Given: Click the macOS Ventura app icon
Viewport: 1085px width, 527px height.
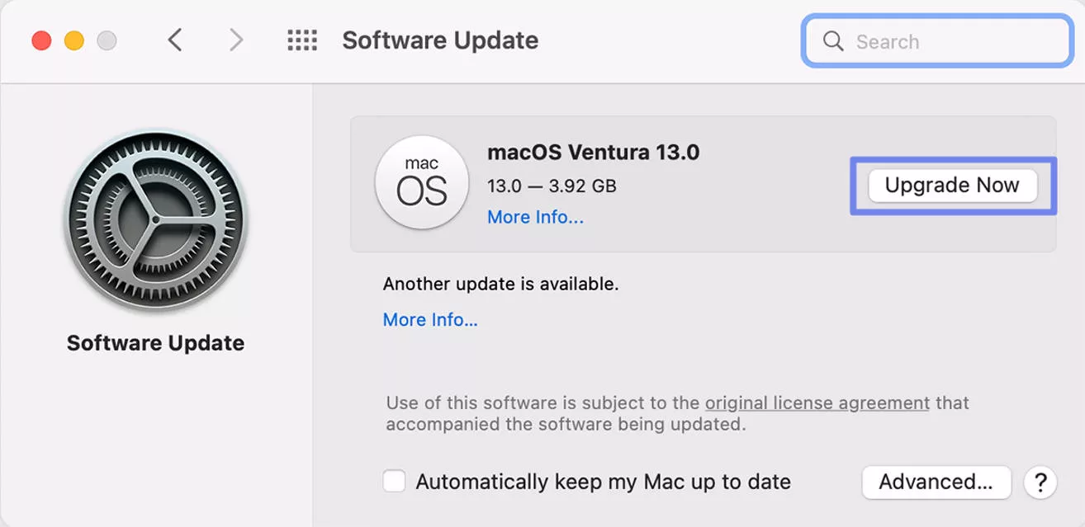Looking at the screenshot, I should click(422, 182).
